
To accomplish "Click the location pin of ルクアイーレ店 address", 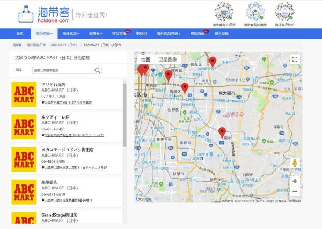I will pyautogui.click(x=43, y=135).
